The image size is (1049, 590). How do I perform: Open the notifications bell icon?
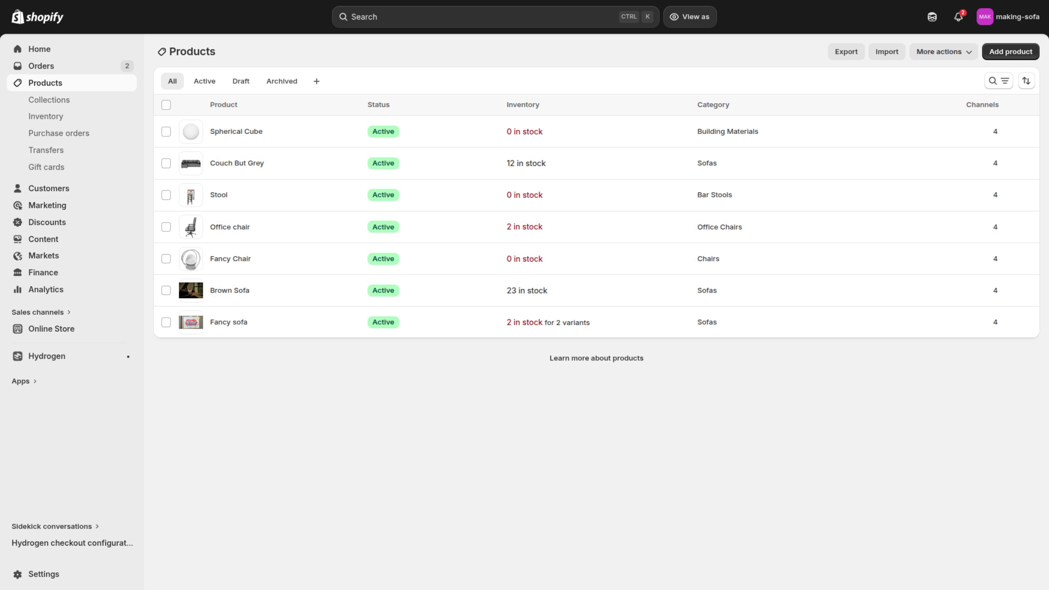coord(958,17)
